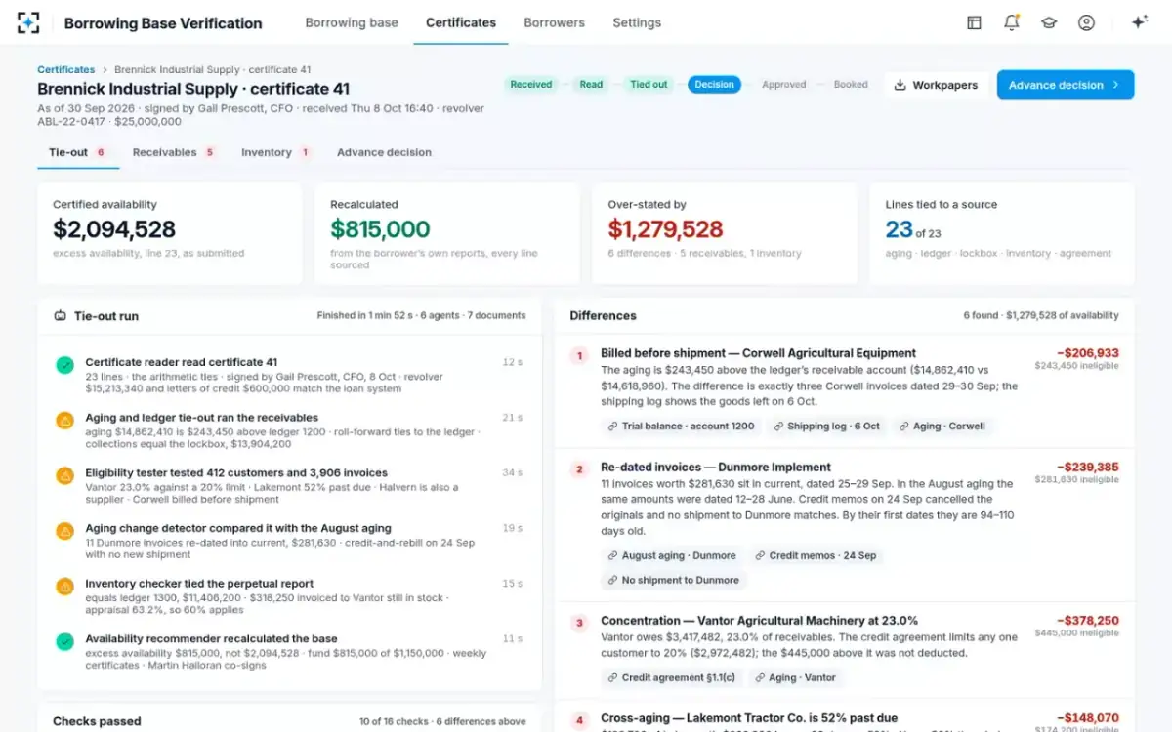Click the blue Advance decision button
This screenshot has height=732, width=1172.
point(1066,85)
